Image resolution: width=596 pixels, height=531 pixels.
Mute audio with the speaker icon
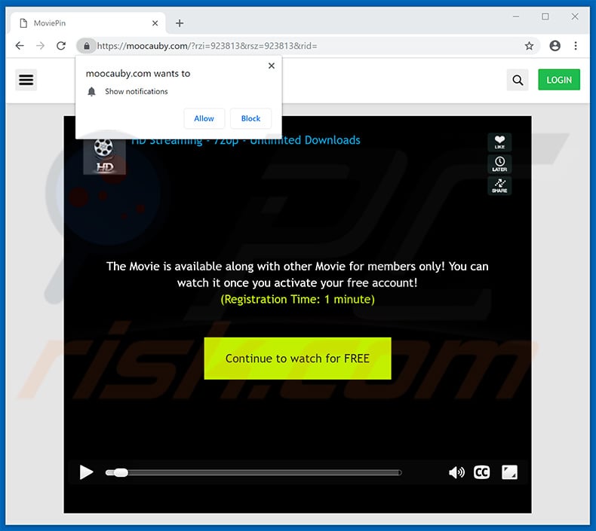pos(456,472)
